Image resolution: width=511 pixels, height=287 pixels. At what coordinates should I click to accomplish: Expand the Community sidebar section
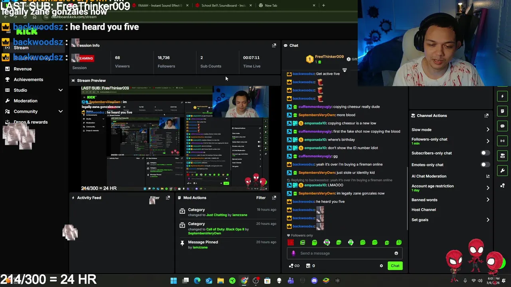(61, 112)
